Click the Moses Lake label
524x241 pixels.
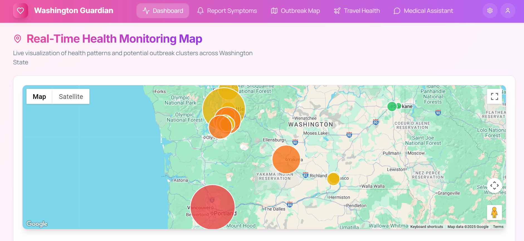point(315,133)
